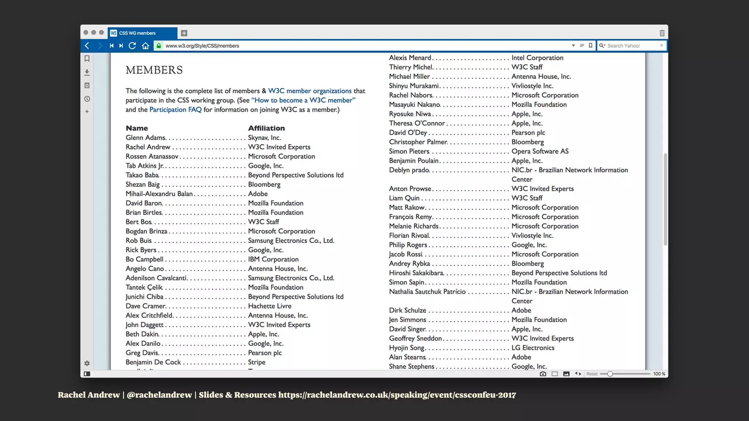Open a new tab
This screenshot has width=749, height=421.
[184, 33]
